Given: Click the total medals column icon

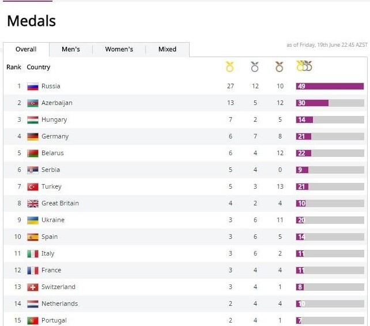Looking at the screenshot, I should point(304,66).
